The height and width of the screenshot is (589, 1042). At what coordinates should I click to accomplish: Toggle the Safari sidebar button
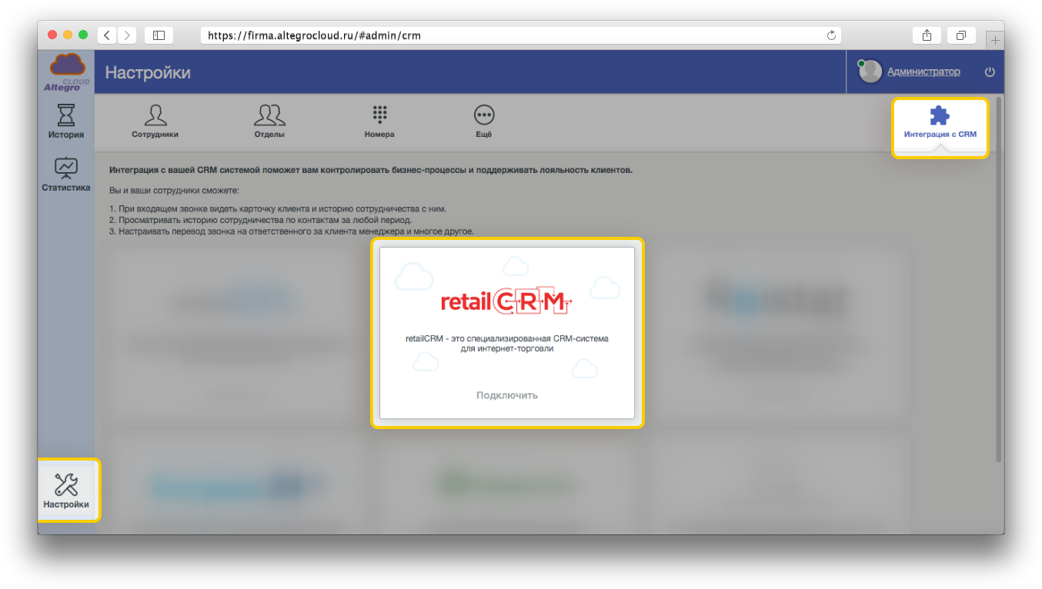[x=159, y=35]
